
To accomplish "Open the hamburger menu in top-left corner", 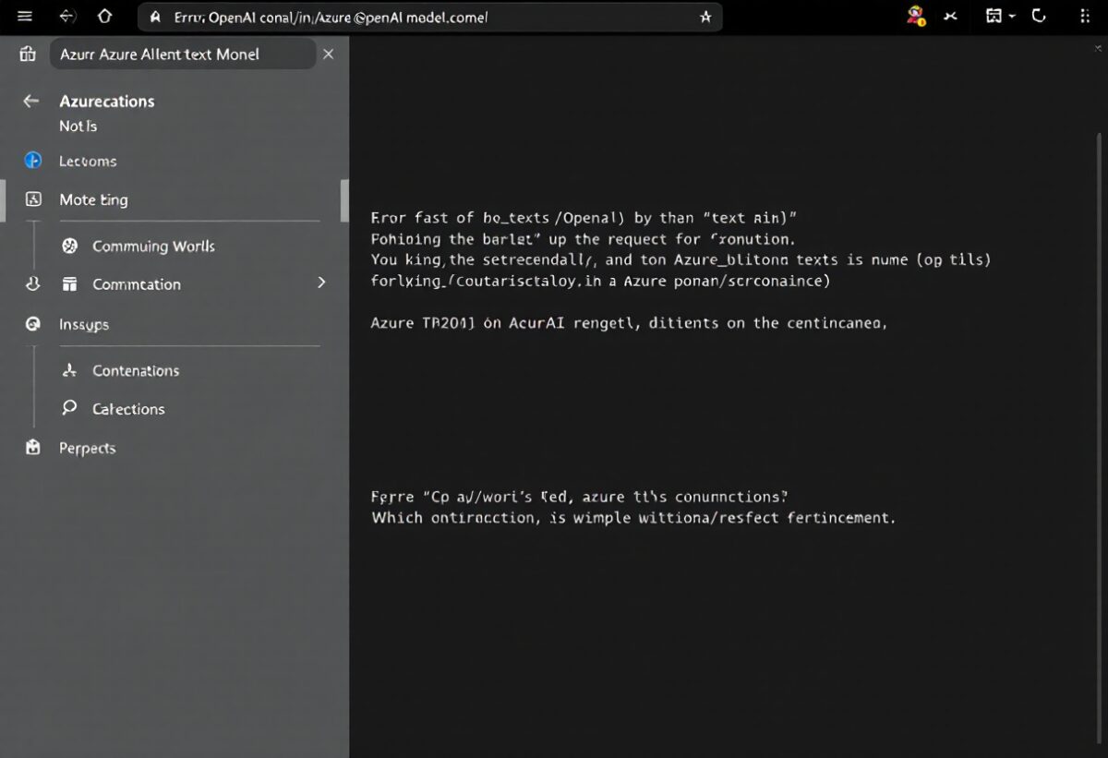I will point(25,17).
